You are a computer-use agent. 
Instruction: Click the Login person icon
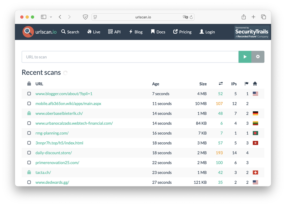(201, 32)
